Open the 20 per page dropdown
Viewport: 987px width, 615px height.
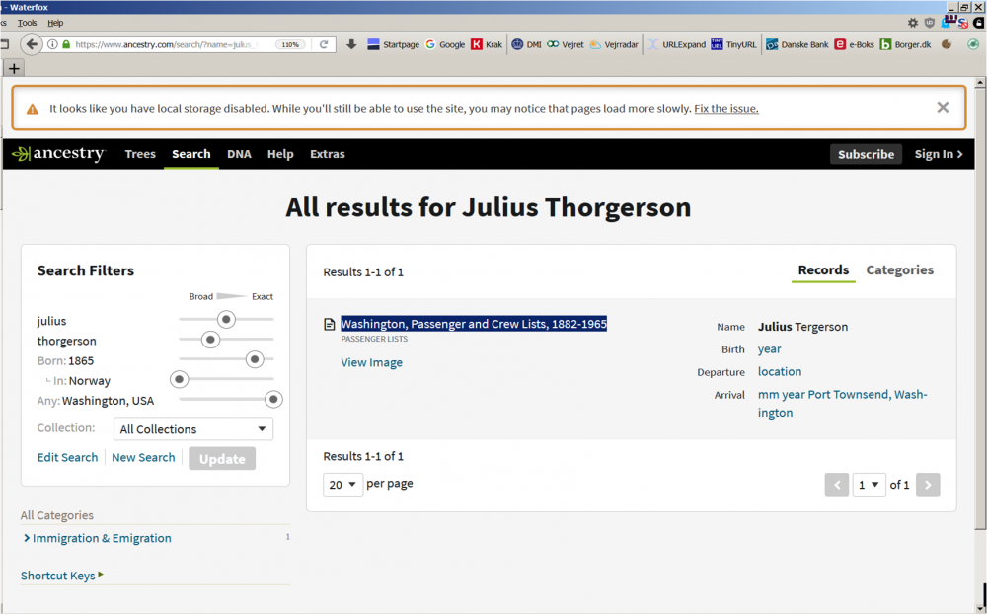(342, 485)
